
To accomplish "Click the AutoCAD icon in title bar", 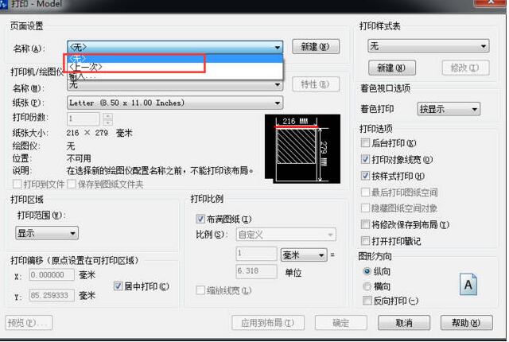I will 3,5.
